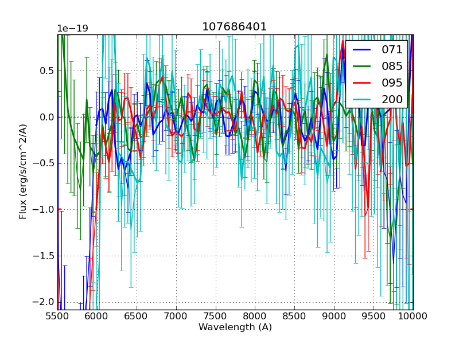459x344 pixels.
Task: Click the Flux (erg/s/cm^2/A) y-axis label
Action: (x=23, y=172)
